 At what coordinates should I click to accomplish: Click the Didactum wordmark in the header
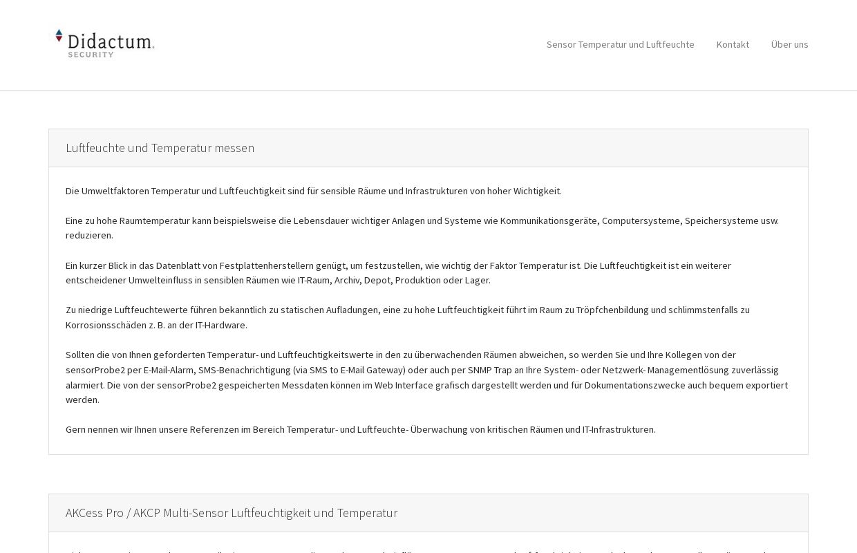point(111,41)
